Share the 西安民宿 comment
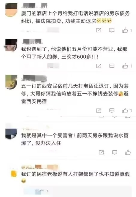 pyautogui.click(x=99, y=110)
